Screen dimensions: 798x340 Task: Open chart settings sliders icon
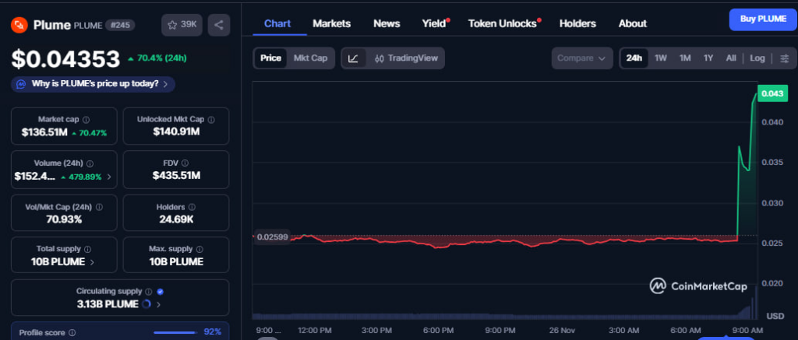pyautogui.click(x=784, y=58)
